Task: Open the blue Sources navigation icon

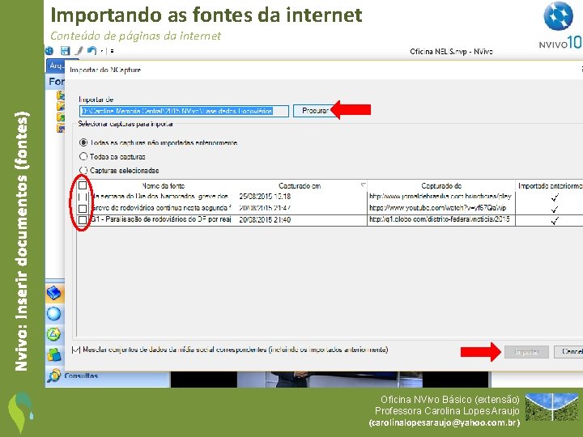Action: click(x=54, y=293)
